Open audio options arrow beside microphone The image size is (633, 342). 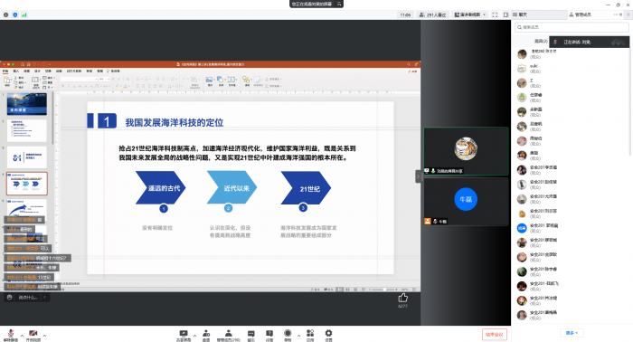click(22, 336)
